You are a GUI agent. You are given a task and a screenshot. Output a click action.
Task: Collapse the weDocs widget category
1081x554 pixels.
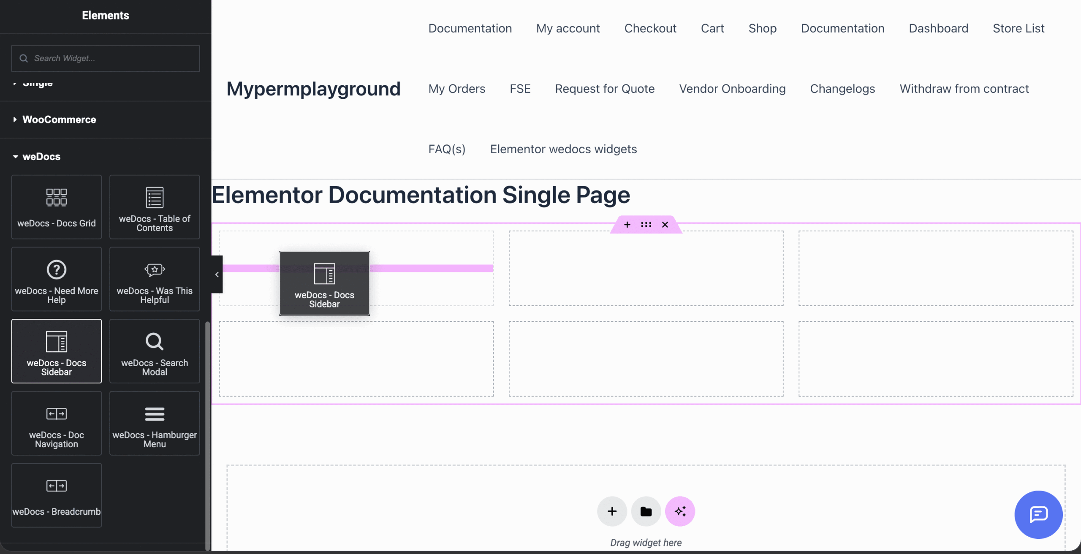tap(41, 157)
